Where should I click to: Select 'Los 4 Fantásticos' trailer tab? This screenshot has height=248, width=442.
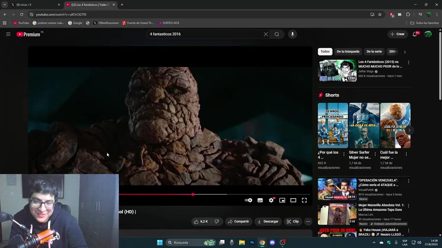coord(90,5)
